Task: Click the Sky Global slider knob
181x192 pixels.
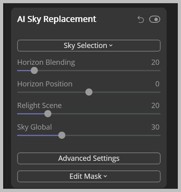Action: pyautogui.click(x=62, y=135)
